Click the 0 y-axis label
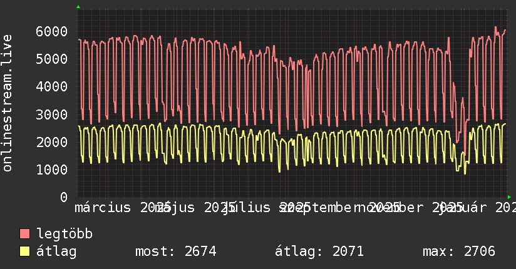Viewport: 516px width, 269px height. 64,197
